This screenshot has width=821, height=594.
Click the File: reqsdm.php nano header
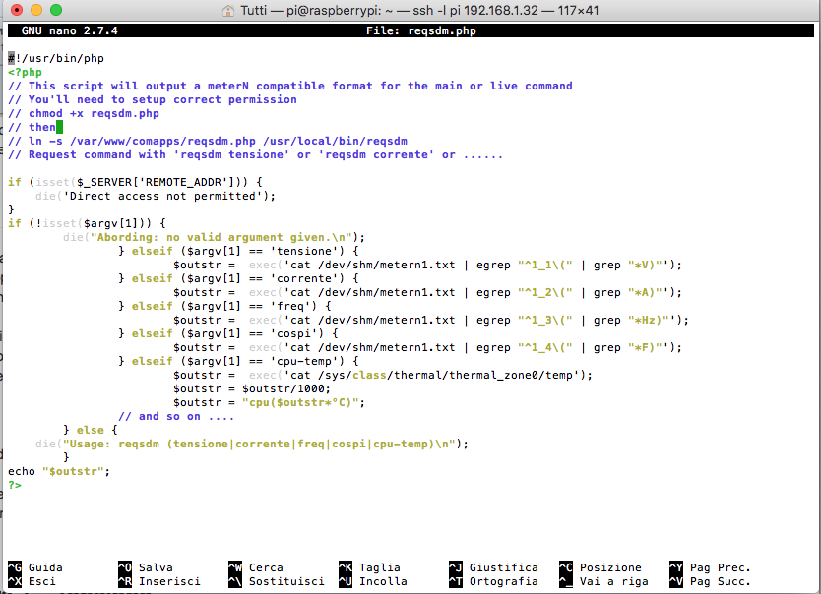pyautogui.click(x=421, y=30)
